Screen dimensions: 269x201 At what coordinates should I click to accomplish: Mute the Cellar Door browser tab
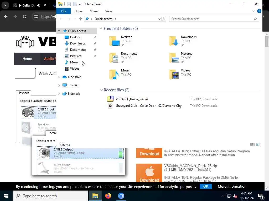point(39,5)
